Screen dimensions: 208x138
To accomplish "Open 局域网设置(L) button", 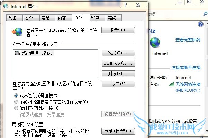I will (x=118, y=131).
